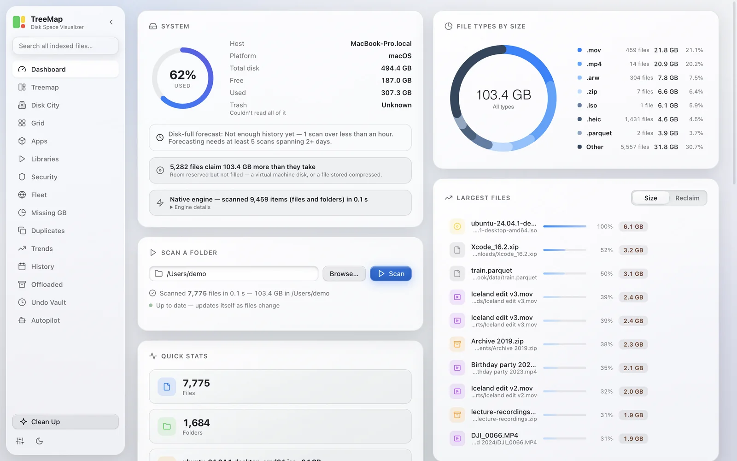
Task: Click the search all indexed files field
Action: point(65,46)
